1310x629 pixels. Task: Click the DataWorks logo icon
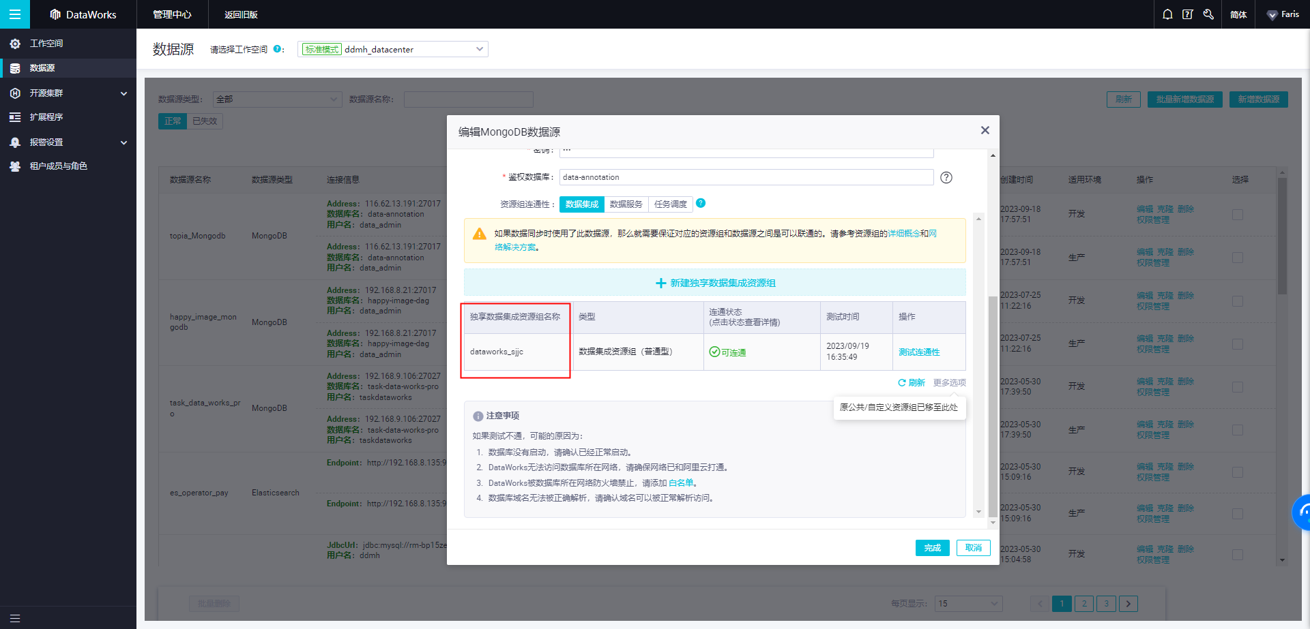pos(55,14)
